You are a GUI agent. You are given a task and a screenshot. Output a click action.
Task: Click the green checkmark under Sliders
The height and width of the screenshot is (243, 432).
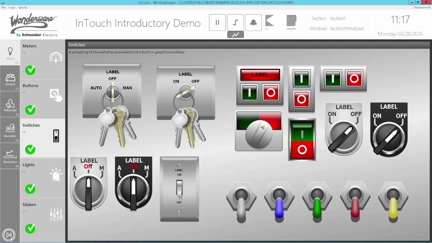[30, 228]
